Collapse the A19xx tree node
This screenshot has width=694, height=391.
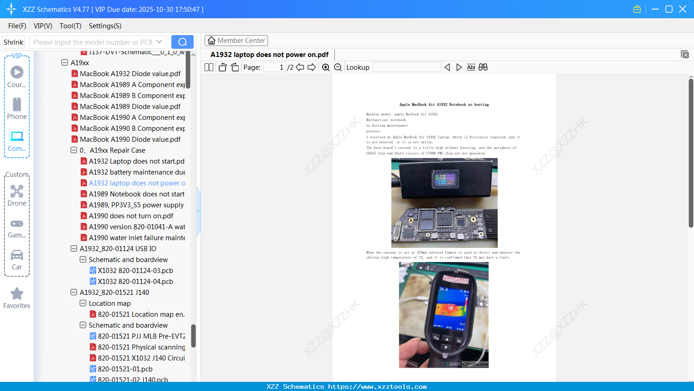[65, 62]
